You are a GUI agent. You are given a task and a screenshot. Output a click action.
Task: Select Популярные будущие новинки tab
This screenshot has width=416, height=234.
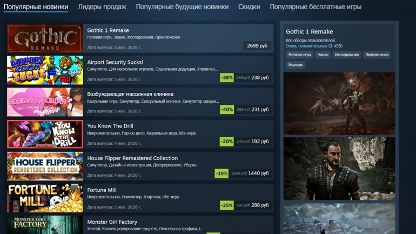tap(182, 7)
